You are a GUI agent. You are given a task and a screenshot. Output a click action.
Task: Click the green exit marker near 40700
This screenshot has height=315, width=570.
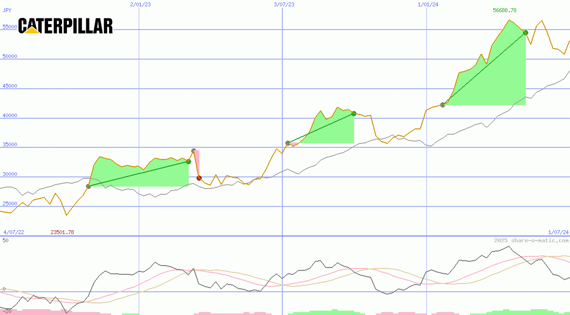[x=354, y=114]
